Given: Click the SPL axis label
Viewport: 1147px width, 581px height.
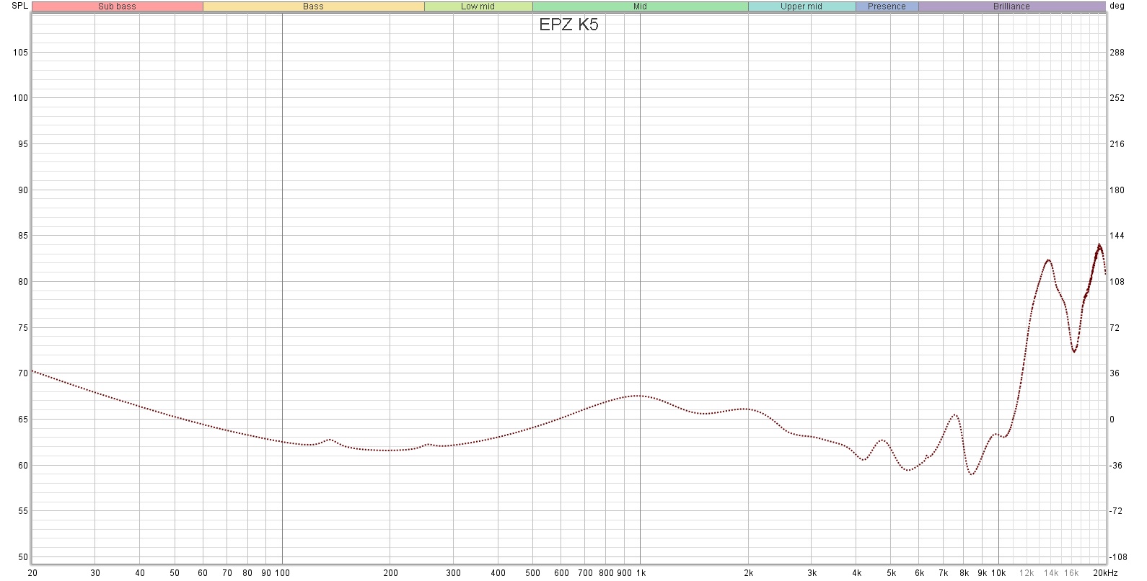Looking at the screenshot, I should (19, 6).
